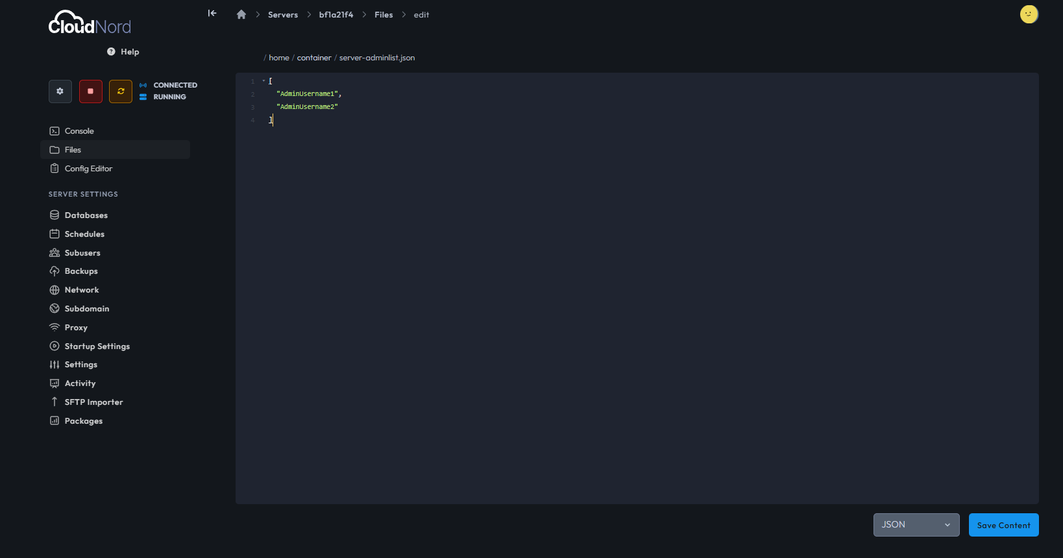
Task: Click the CloudNord logo
Action: (x=90, y=23)
